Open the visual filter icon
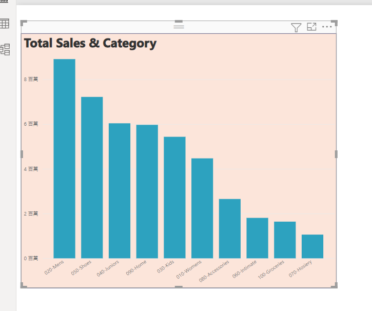Image resolution: width=372 pixels, height=311 pixels. coord(296,27)
